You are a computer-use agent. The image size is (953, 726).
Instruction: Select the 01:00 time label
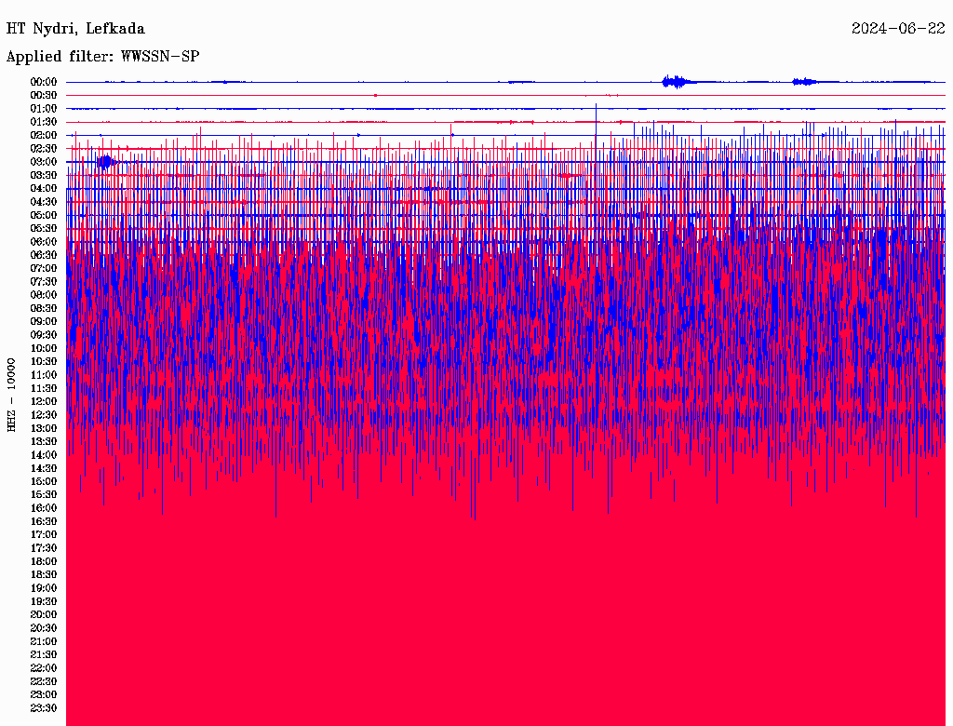[44, 109]
